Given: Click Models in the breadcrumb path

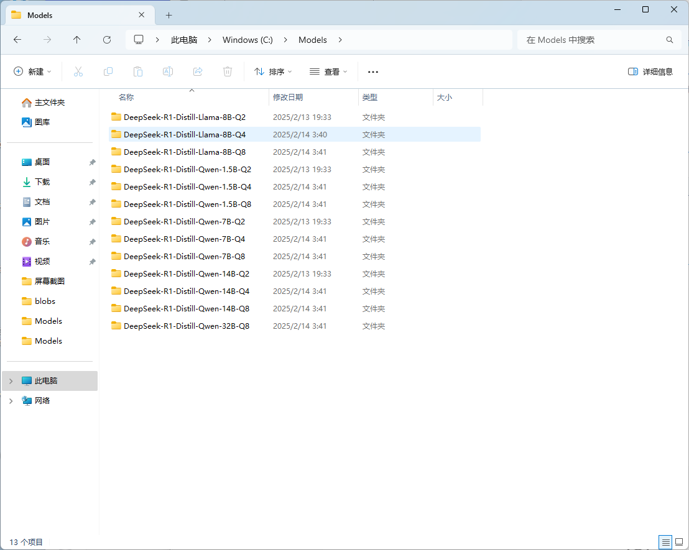Looking at the screenshot, I should tap(313, 40).
